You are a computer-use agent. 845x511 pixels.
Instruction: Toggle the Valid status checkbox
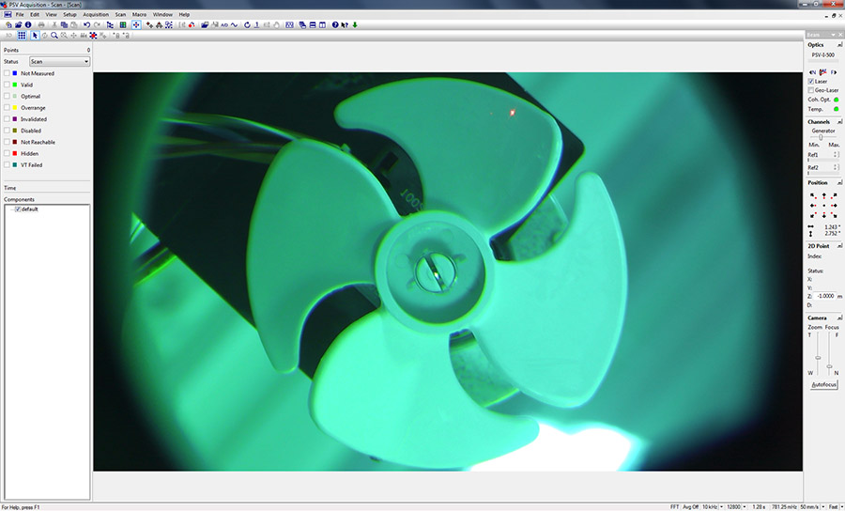(7, 85)
